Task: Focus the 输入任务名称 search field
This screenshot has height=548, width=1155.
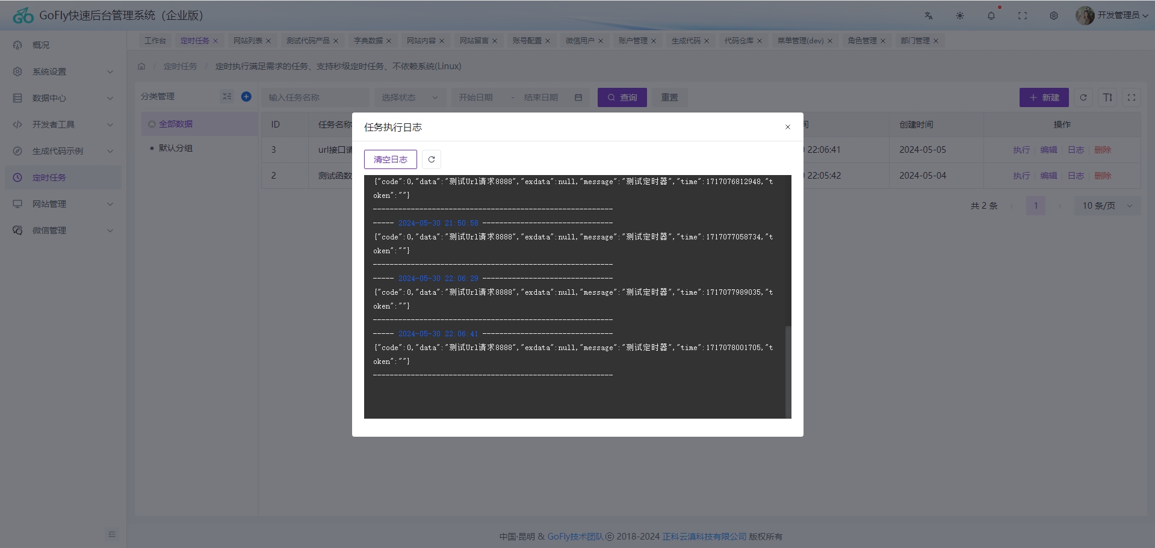Action: coord(315,97)
